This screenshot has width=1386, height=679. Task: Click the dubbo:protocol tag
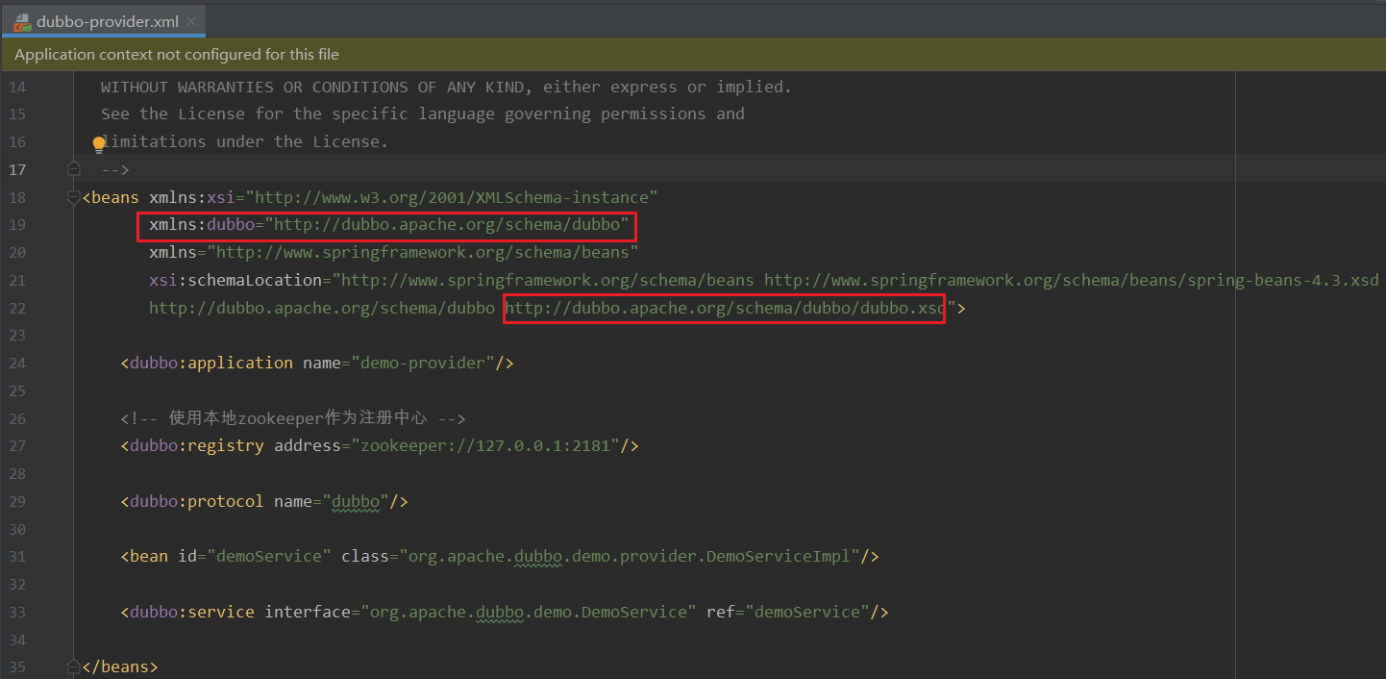point(197,502)
